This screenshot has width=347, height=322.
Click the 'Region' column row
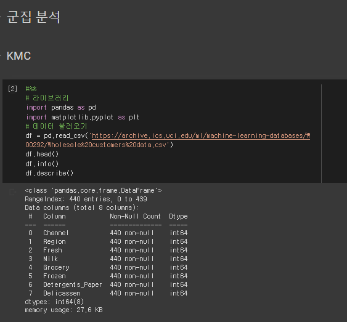[108, 241]
